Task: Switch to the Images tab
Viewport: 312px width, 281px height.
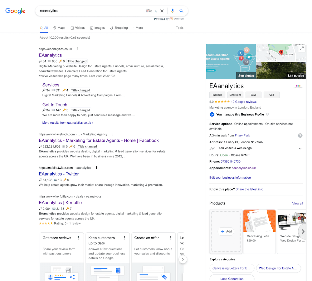Action: 97,28
